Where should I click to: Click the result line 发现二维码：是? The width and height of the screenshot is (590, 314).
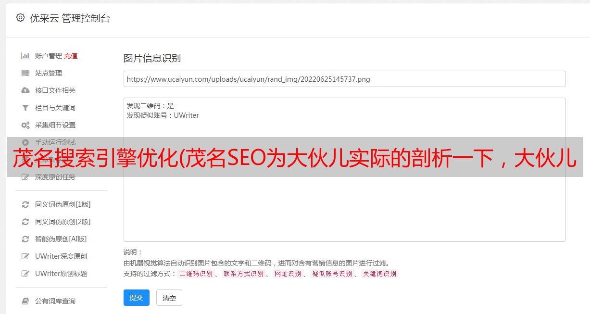click(151, 106)
